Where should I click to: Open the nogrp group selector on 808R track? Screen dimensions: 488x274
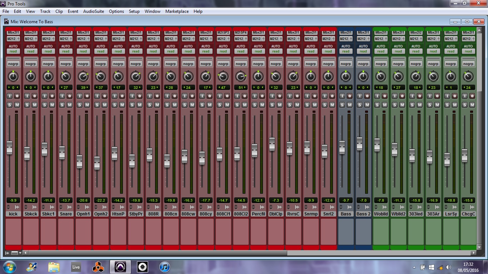[x=153, y=64]
